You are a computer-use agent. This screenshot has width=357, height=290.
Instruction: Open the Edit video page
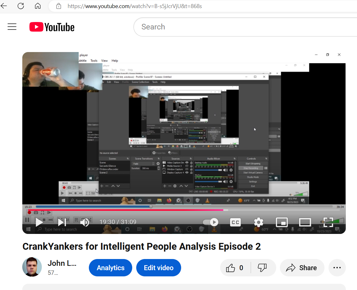159,268
